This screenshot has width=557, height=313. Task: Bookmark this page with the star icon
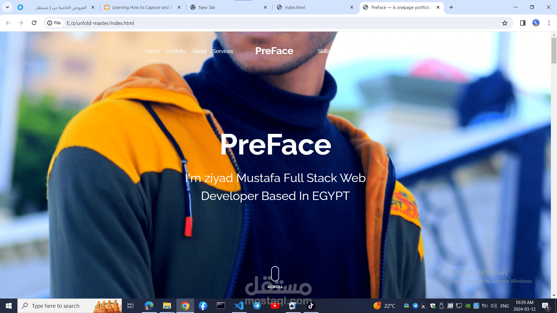(x=505, y=23)
